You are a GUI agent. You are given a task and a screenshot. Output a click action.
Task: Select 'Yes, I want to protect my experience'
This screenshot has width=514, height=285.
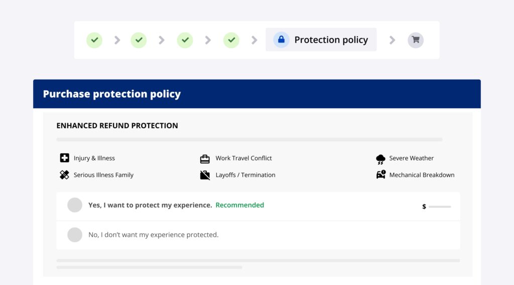(75, 205)
